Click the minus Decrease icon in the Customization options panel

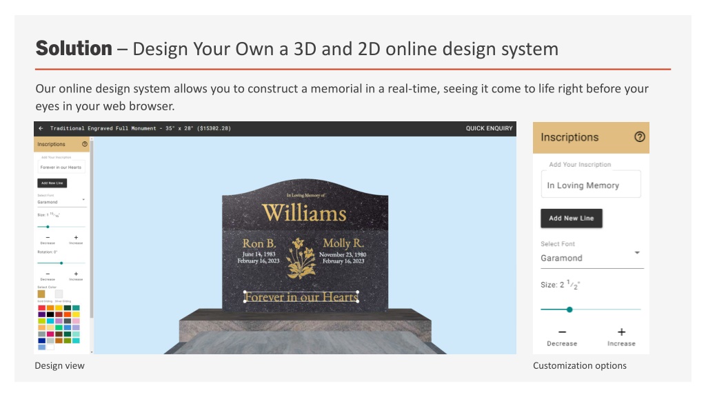click(562, 332)
